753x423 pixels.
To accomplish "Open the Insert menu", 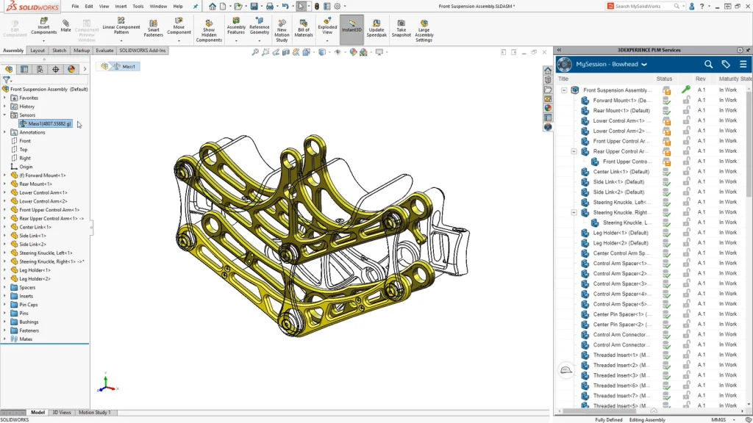I will point(119,6).
